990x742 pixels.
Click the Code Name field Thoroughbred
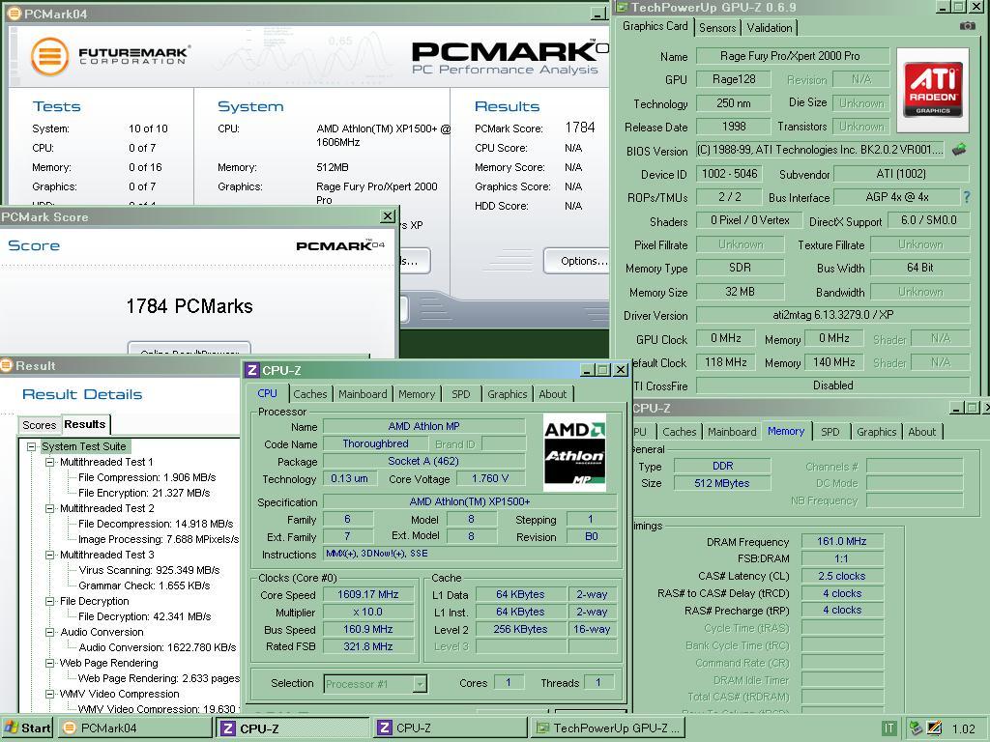pos(375,443)
